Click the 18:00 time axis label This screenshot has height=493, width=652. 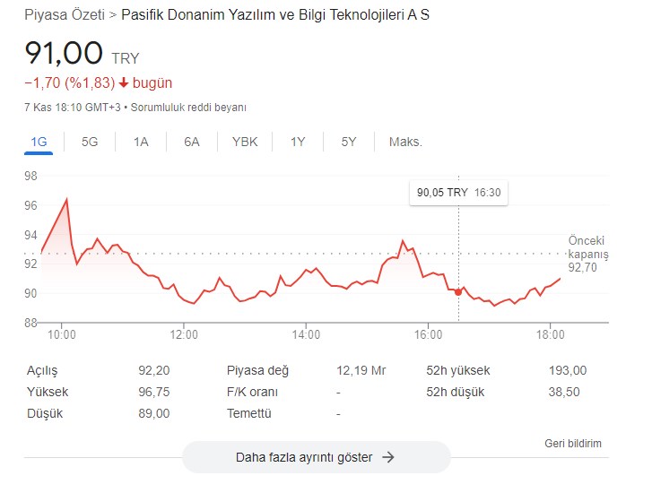coord(551,334)
